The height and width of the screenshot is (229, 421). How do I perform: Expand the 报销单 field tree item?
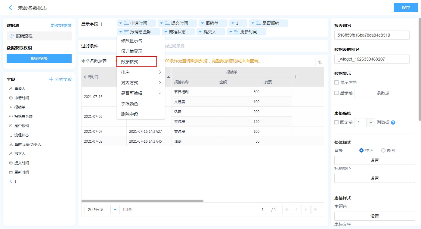(11, 107)
